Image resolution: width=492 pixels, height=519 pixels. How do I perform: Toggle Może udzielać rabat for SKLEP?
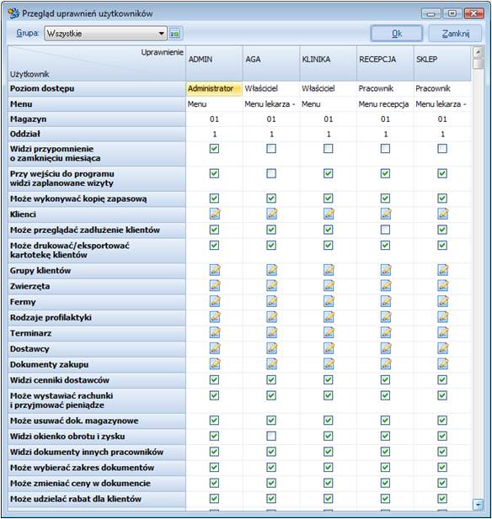(442, 499)
